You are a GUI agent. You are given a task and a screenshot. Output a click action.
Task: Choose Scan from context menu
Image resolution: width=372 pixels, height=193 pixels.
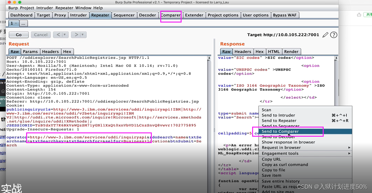[x=305, y=110]
